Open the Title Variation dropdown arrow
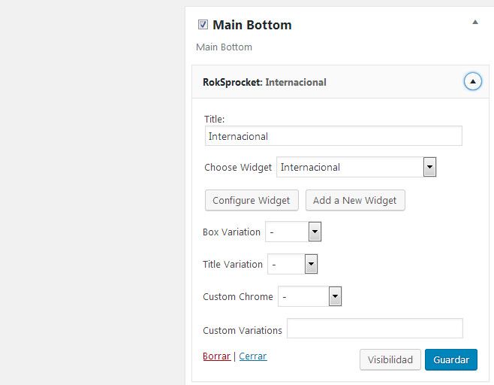 pyautogui.click(x=311, y=264)
